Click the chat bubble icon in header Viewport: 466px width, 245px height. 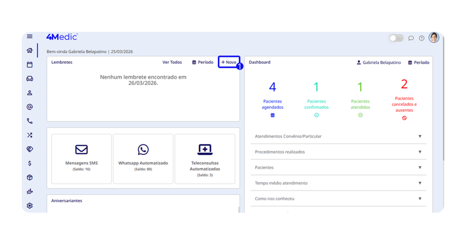411,38
